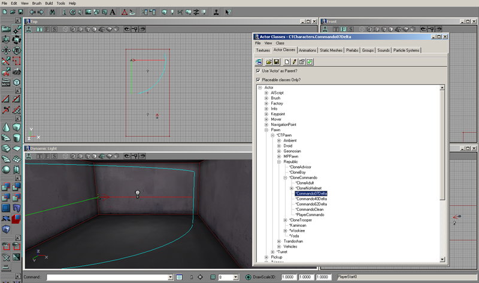Select PlayerCommando in the class tree

(x=310, y=215)
